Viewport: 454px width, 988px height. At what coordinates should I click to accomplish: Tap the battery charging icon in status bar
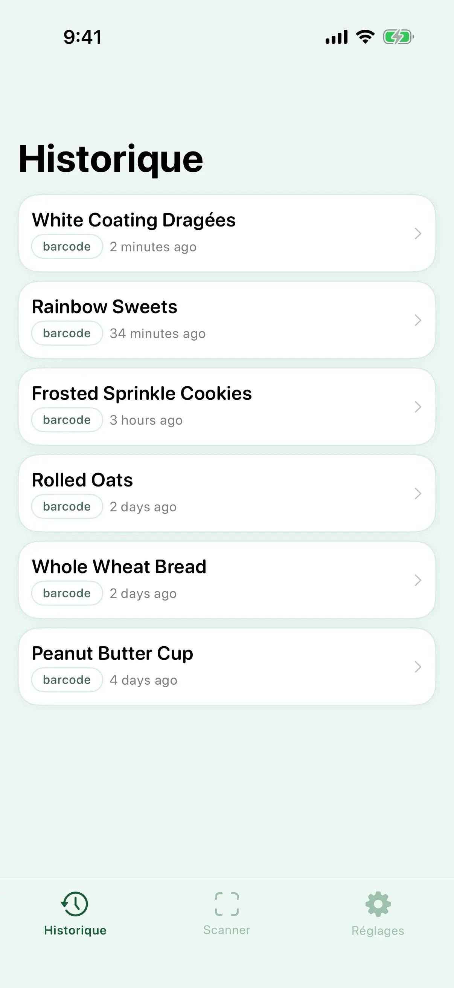point(398,37)
